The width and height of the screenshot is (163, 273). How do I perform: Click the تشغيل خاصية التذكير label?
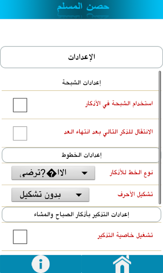coord(125,235)
